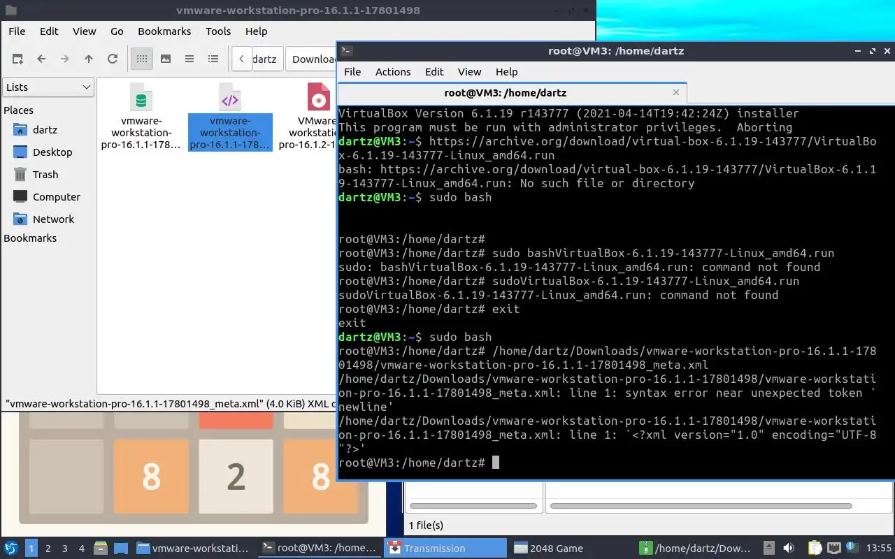Open terminal File menu

click(352, 72)
